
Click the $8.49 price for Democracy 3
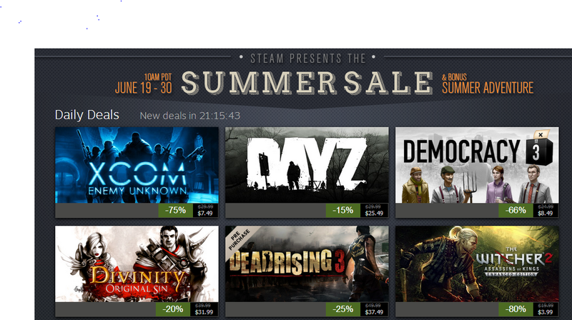(x=546, y=213)
